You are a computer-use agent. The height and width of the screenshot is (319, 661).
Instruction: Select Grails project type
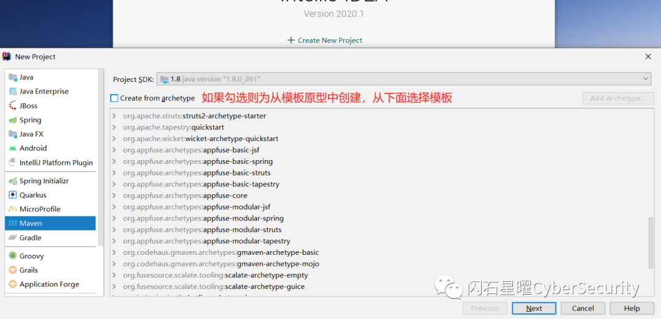click(x=50, y=270)
